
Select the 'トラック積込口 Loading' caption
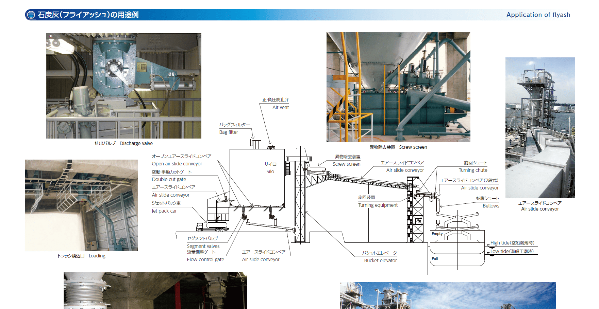(81, 256)
